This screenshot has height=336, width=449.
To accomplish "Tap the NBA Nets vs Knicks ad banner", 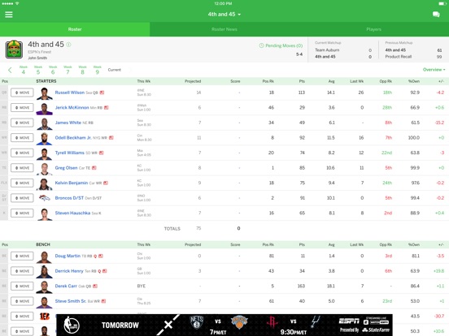I will (x=224, y=325).
